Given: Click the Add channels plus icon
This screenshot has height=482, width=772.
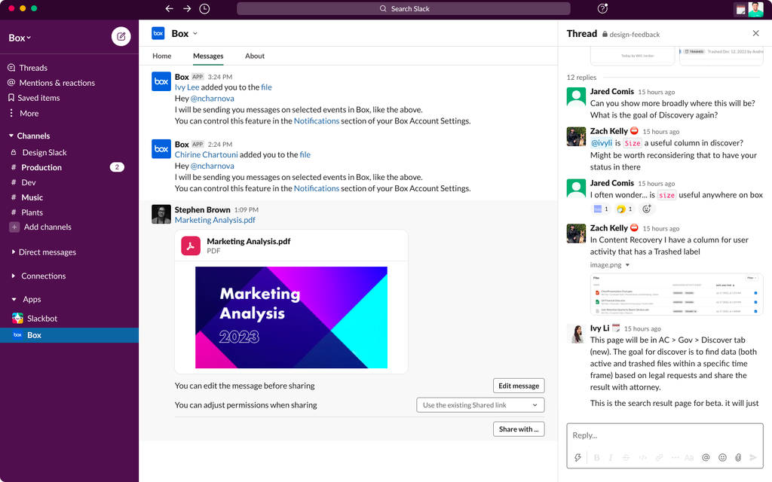Looking at the screenshot, I should [x=14, y=227].
